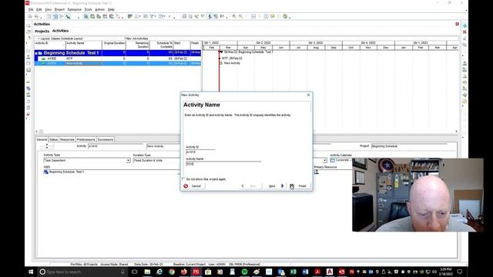Screen dimensions: 493x277
Task: Close the New Activity dialog with X
Action: [308, 95]
